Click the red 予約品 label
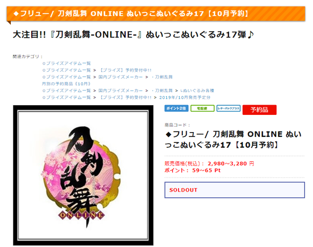This screenshot has height=247, width=313. [x=259, y=109]
